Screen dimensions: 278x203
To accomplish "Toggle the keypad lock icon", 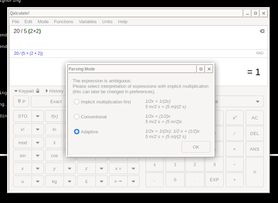I will tap(38, 91).
